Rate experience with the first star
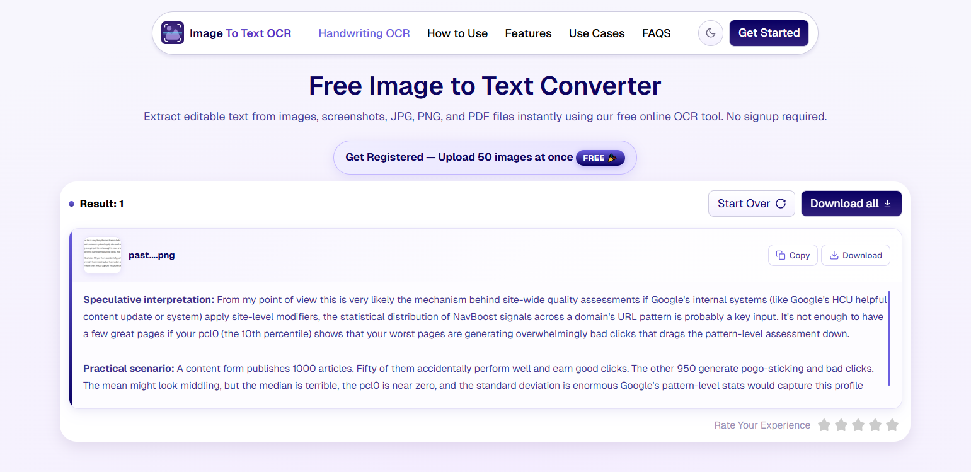Screen dimensions: 971x472 coord(824,425)
